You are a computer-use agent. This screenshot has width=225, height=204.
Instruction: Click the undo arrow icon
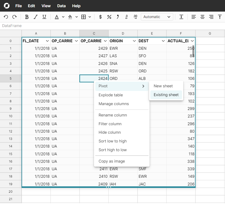6,17
